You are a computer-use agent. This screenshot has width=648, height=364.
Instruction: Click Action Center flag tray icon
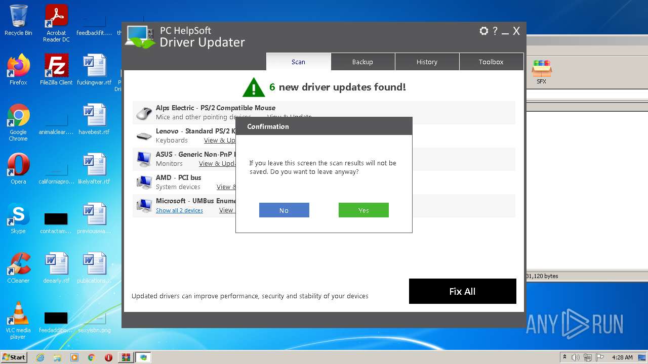[599, 357]
